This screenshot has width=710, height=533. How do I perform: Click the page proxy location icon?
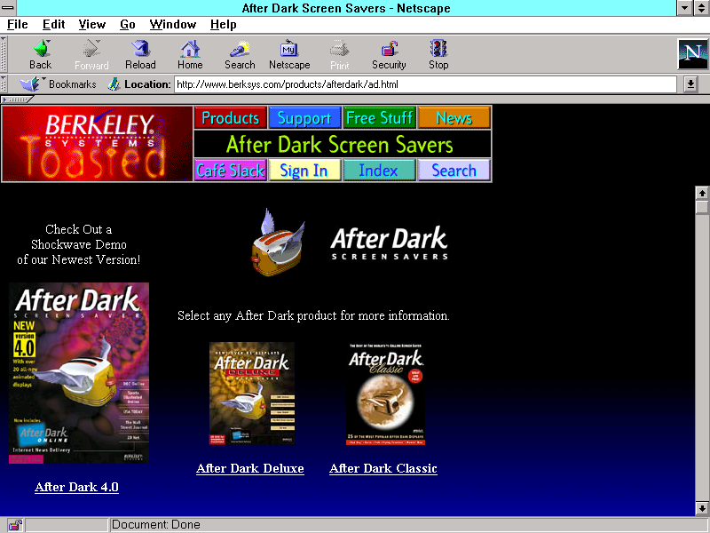114,84
